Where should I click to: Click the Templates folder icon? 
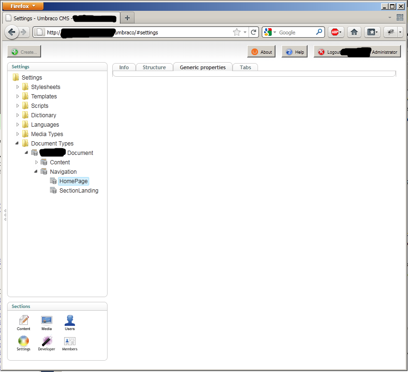coord(25,96)
